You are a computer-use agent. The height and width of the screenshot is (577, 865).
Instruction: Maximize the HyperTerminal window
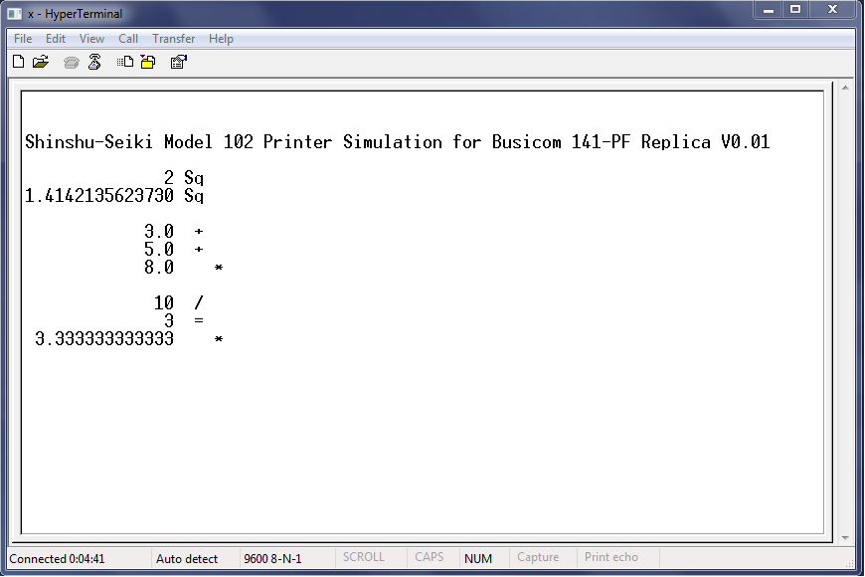pos(795,10)
